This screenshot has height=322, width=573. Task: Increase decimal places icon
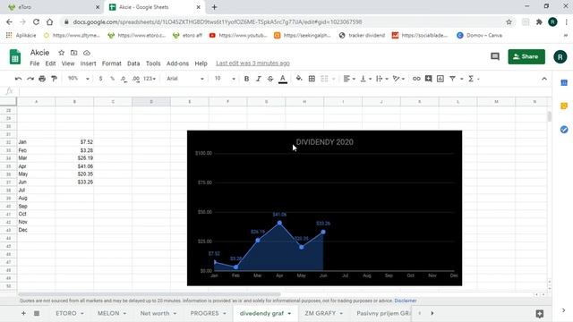point(136,79)
